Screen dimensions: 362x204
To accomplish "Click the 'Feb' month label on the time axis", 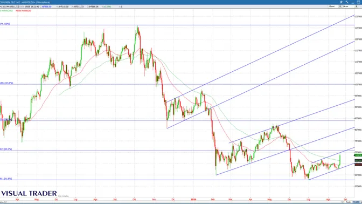I will pos(213,199).
